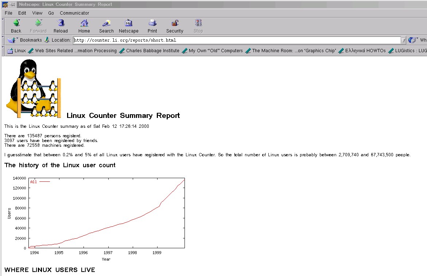This screenshot has width=427, height=276.
Task: Collapse the navigation toolbar handle
Action: coord(4,26)
